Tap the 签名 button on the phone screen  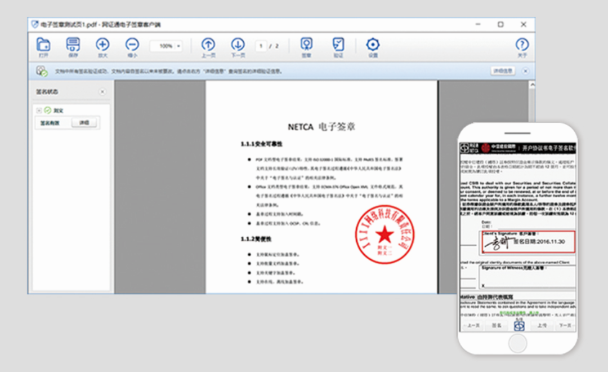pos(497,326)
